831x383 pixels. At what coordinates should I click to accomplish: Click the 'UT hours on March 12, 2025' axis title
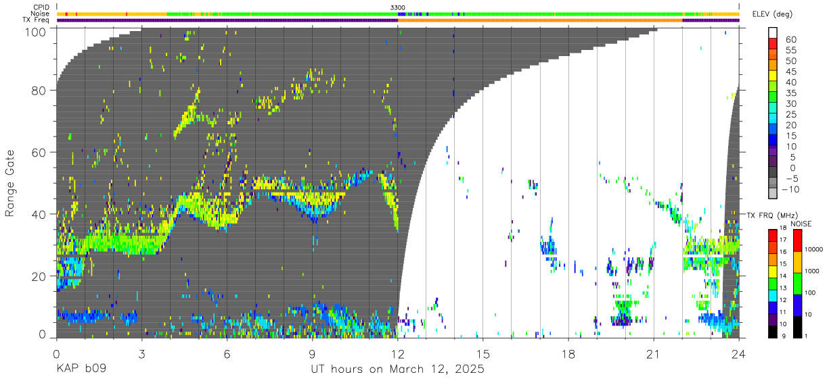397,369
